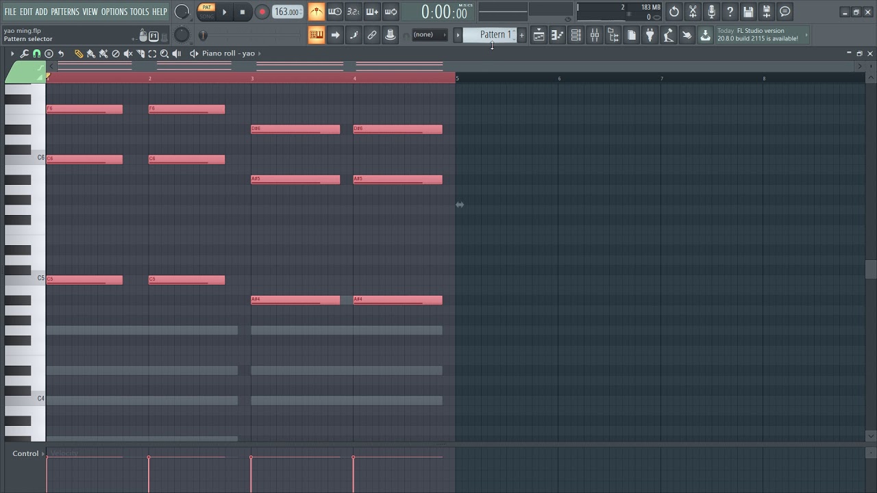Click the audio editor scissors icon

pos(693,12)
